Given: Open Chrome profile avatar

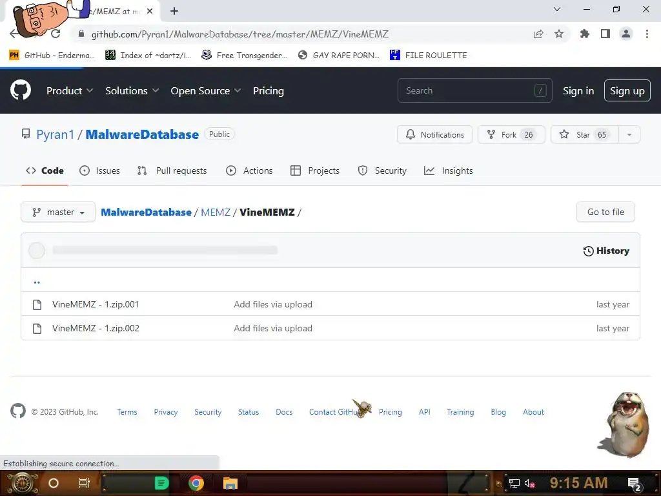Looking at the screenshot, I should (x=626, y=34).
